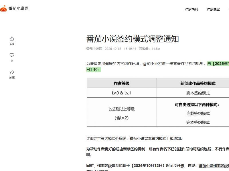Click 完本签约模式 in the Lv.0 & Lv.1 row

(198, 93)
